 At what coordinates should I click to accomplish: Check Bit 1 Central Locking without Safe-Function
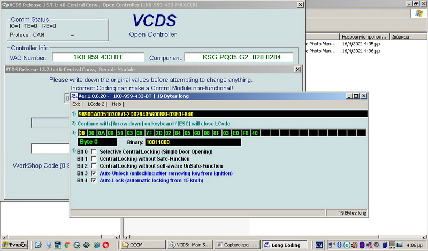(94, 159)
